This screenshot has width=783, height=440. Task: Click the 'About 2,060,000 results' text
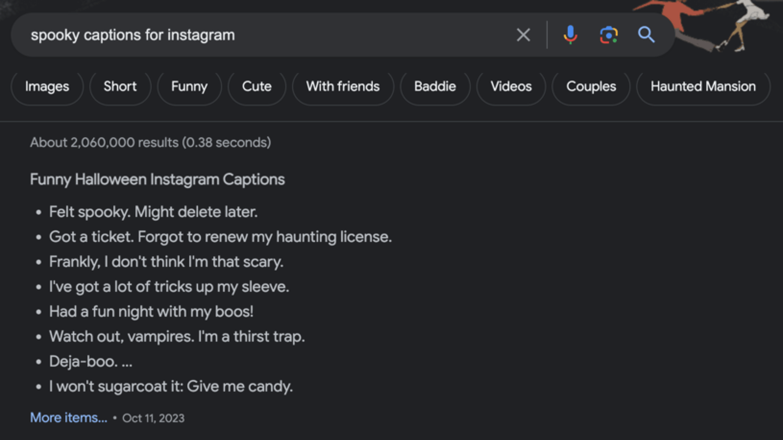(x=150, y=143)
